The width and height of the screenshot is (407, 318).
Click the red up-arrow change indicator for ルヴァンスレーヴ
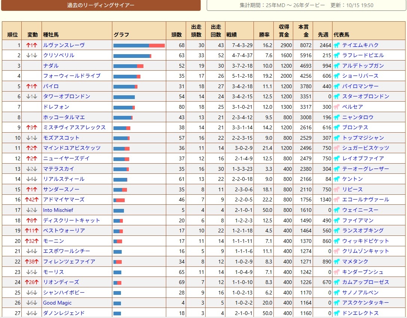click(31, 45)
